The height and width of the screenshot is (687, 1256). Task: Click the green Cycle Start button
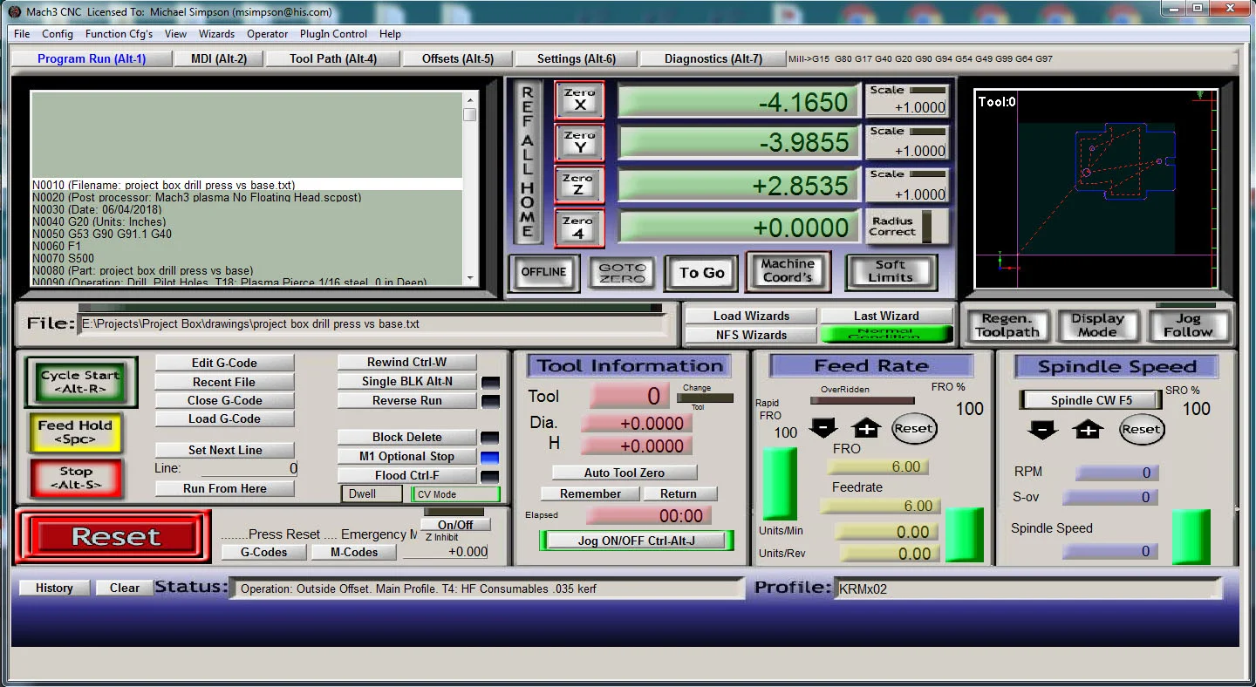[80, 382]
